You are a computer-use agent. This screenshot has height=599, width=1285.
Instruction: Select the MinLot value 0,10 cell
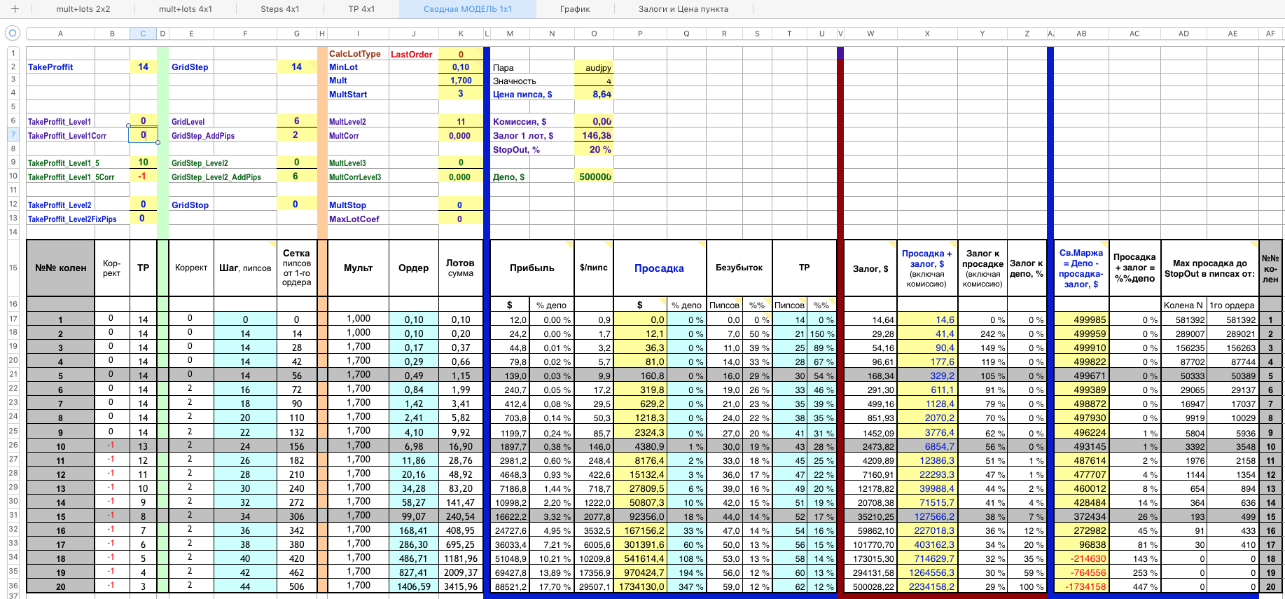(x=461, y=67)
